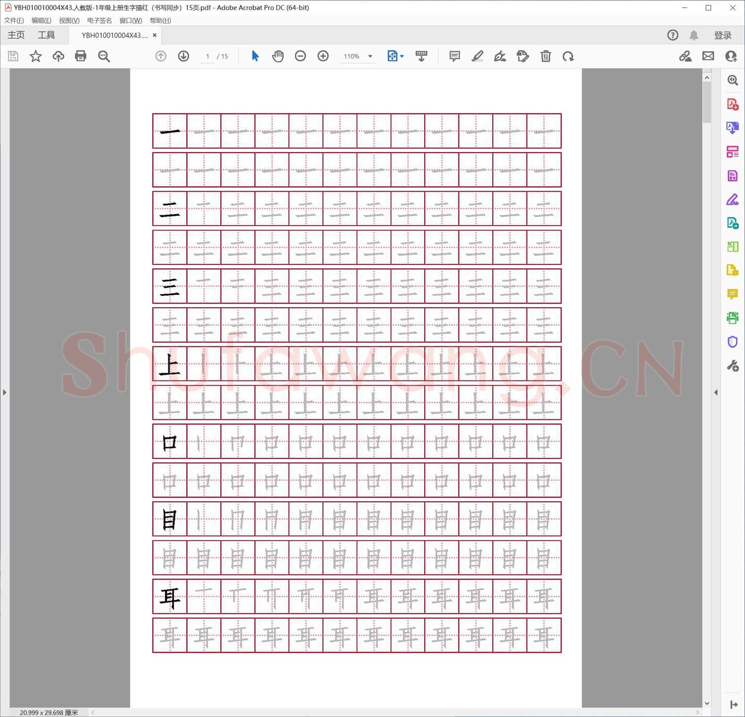The image size is (745, 717).
Task: Switch to the 主页 tab
Action: pos(16,35)
